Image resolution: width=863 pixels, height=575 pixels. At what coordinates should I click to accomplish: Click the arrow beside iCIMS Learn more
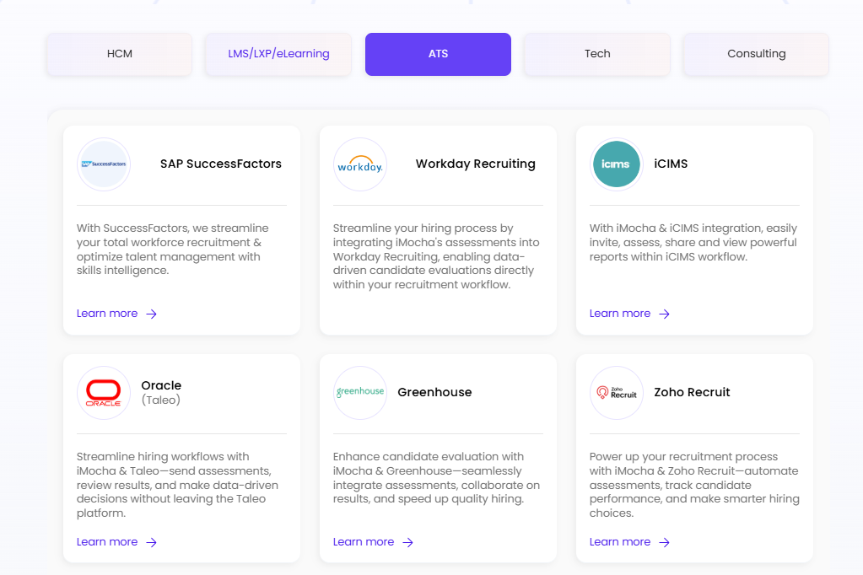664,314
